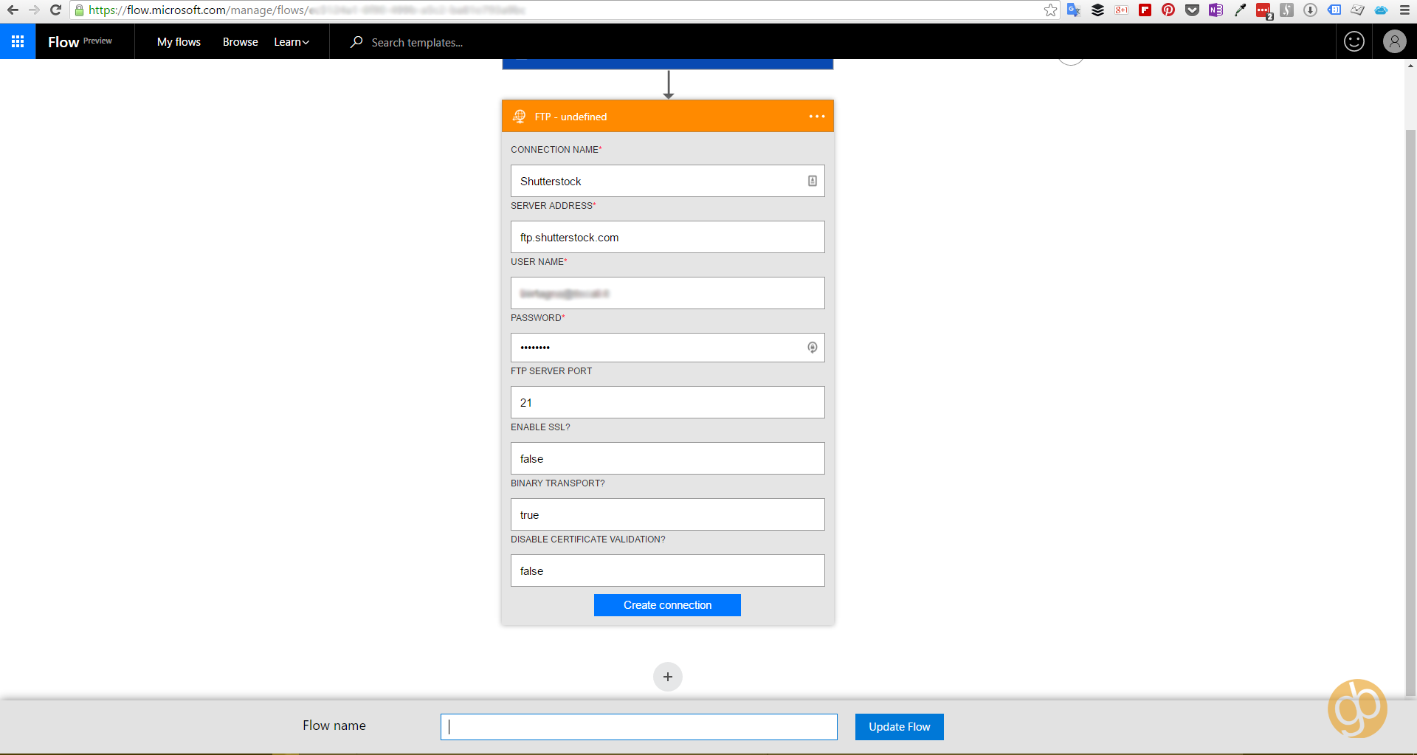Open the OneNote clipper extension
This screenshot has width=1417, height=755.
tap(1216, 10)
